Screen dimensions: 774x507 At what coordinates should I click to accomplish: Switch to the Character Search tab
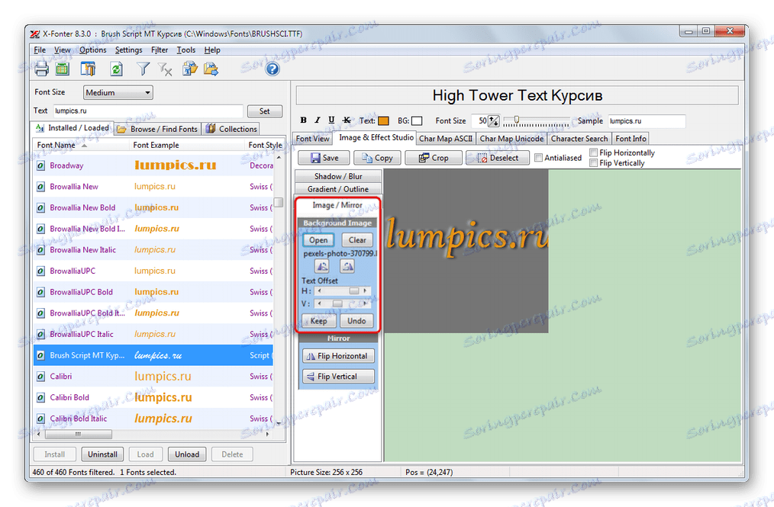point(579,139)
